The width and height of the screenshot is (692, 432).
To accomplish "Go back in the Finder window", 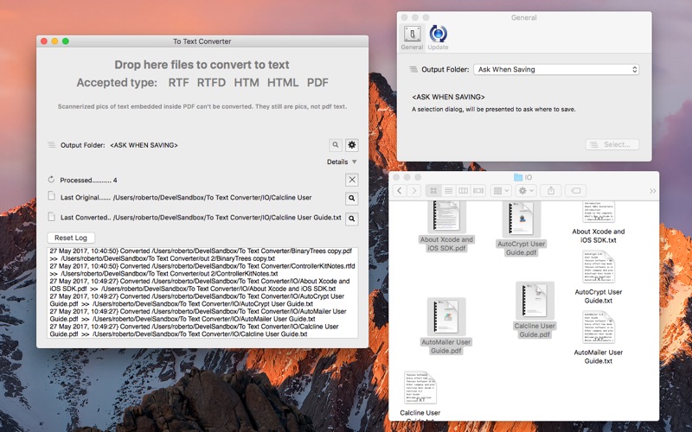I will (x=400, y=190).
